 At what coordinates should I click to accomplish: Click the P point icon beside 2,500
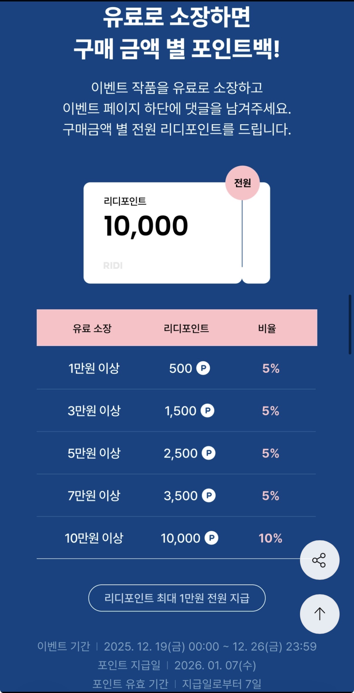(x=209, y=453)
